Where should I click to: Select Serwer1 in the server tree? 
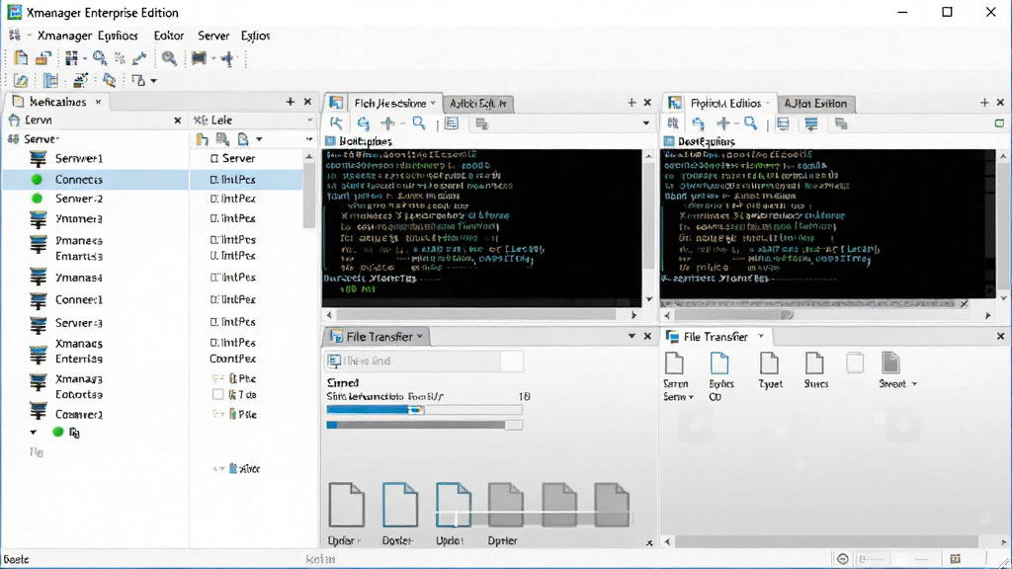tap(79, 158)
